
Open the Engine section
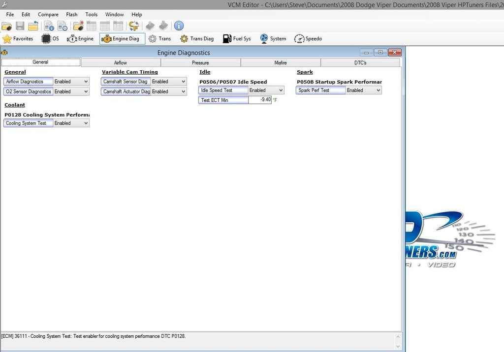tap(80, 38)
